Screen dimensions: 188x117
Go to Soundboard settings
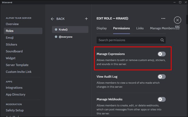click(14, 51)
